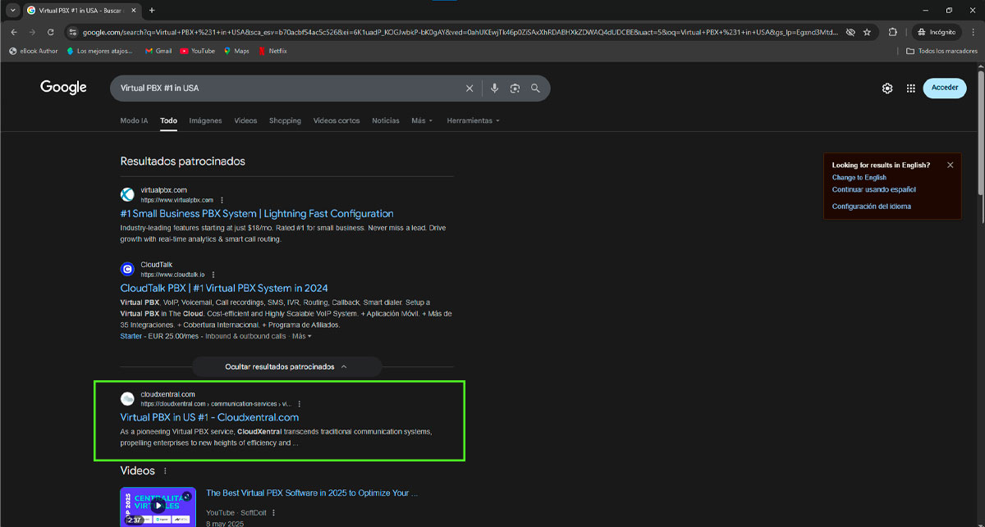Bookmark this page with the star
Screen dimensions: 985x527
pos(867,32)
